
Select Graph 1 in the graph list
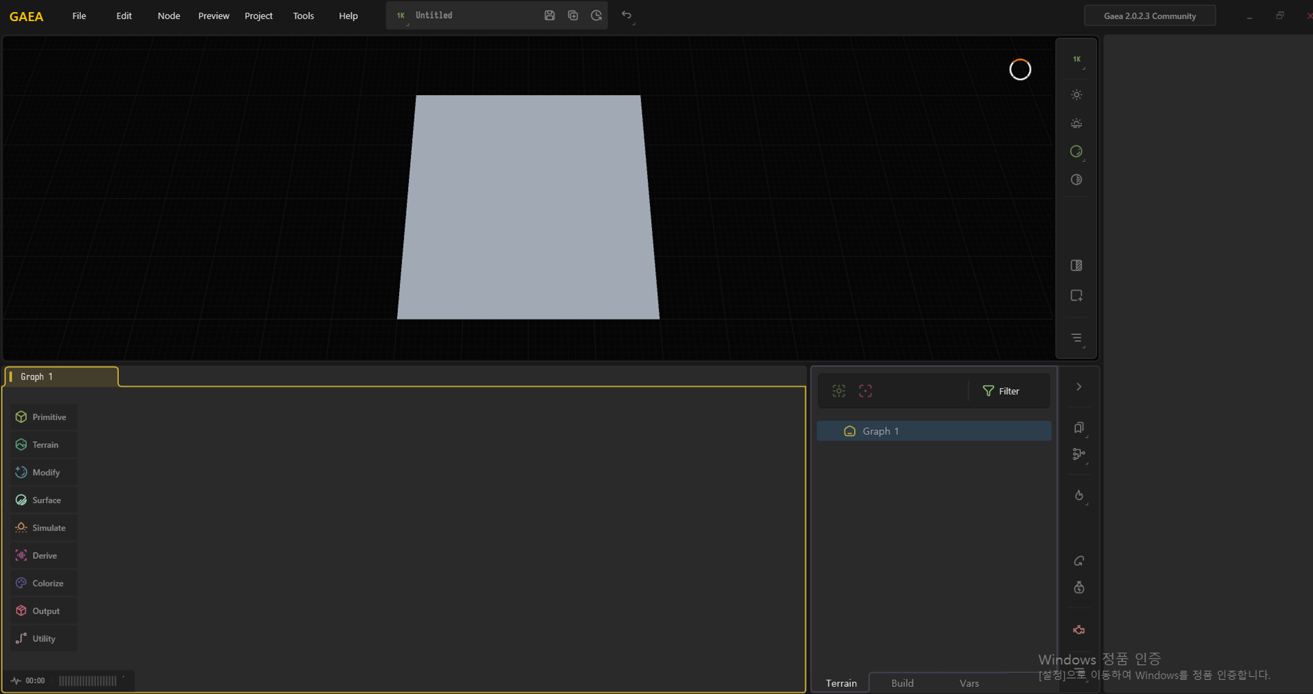(934, 431)
